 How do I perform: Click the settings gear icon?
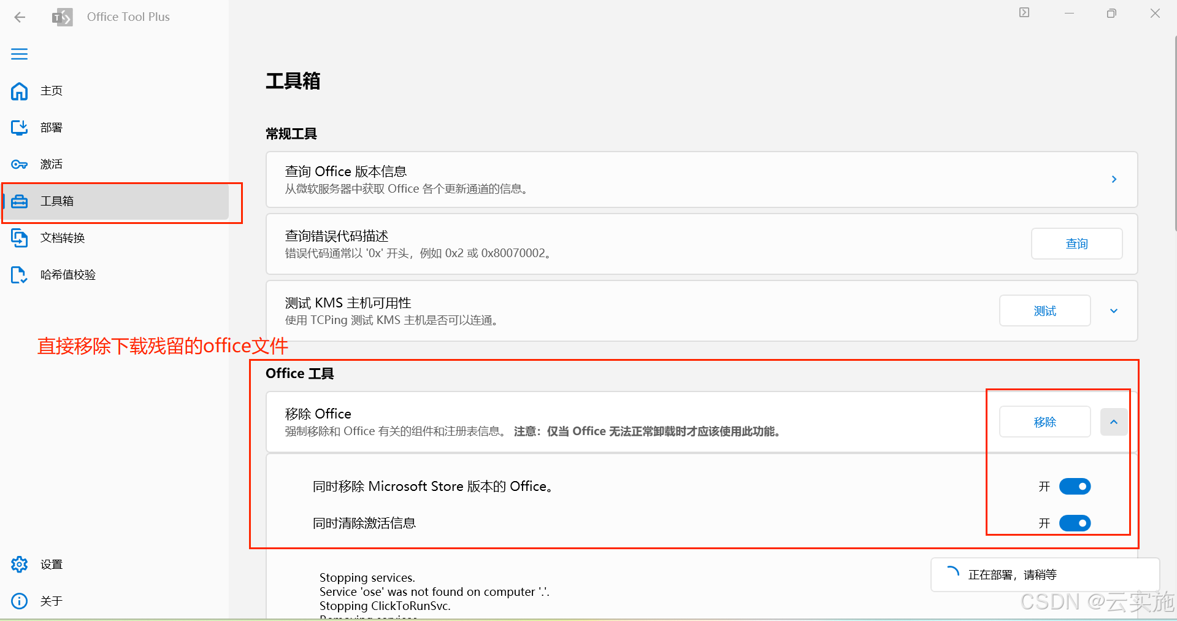click(x=20, y=565)
